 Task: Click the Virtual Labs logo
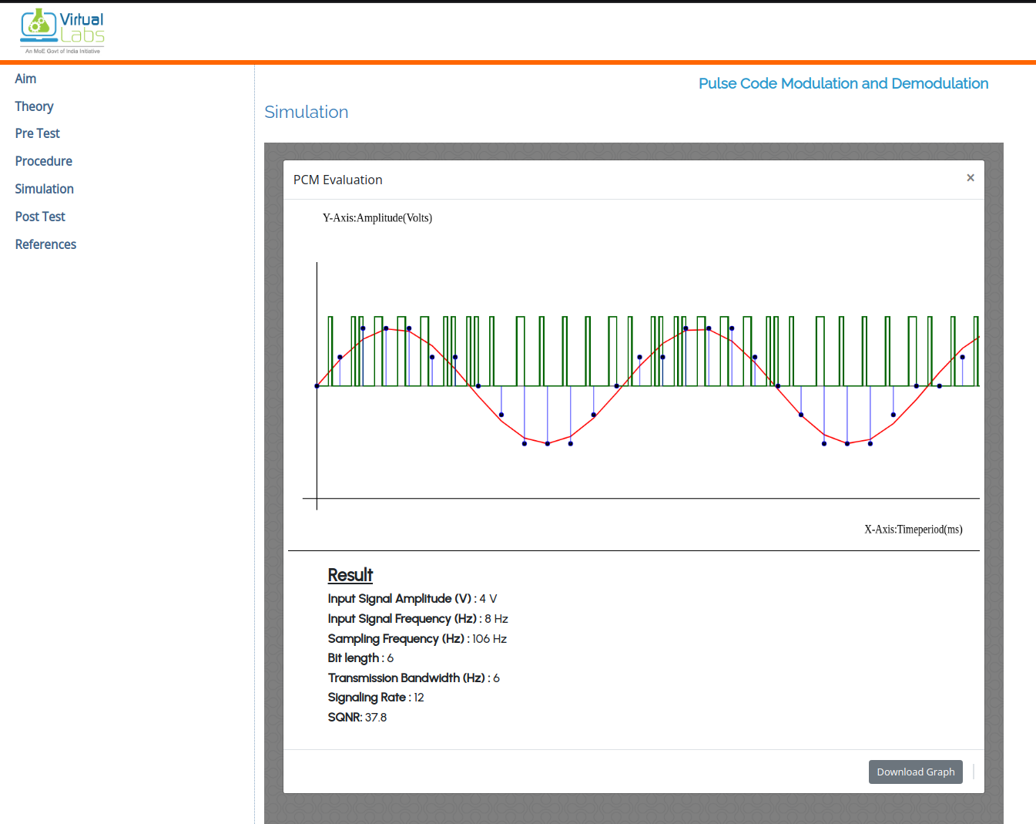pos(62,32)
